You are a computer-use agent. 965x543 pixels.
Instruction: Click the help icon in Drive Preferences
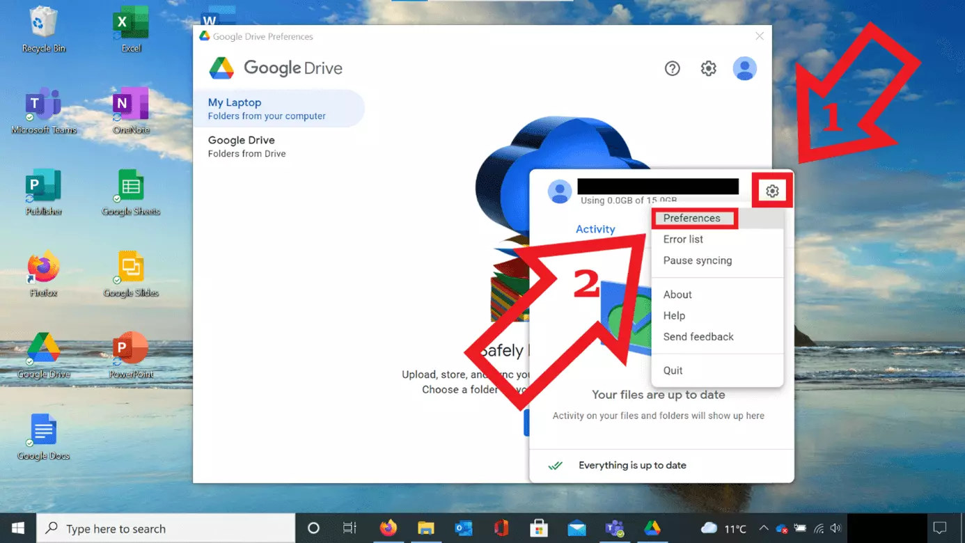tap(672, 68)
